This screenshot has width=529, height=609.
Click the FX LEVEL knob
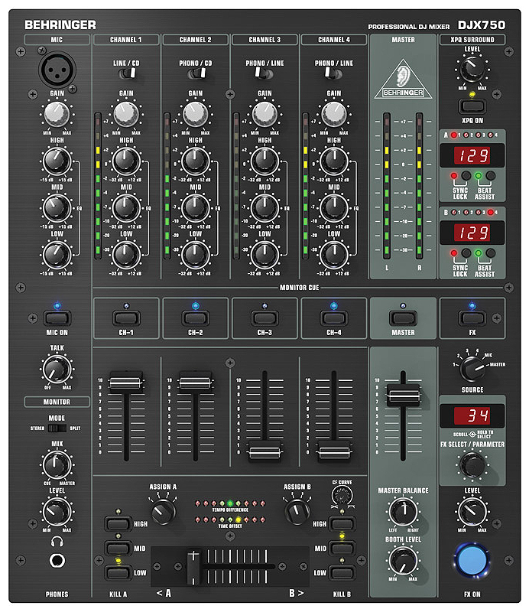pyautogui.click(x=472, y=512)
